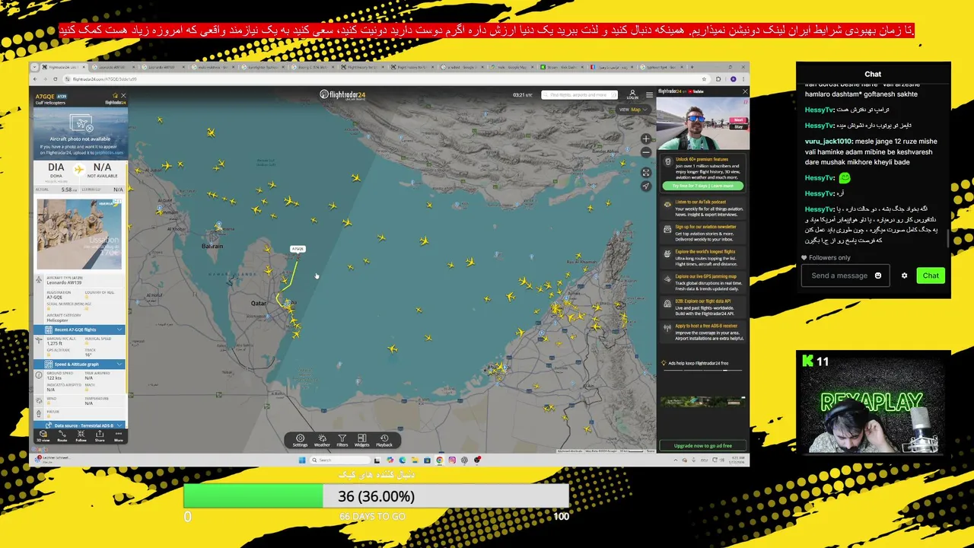Open the browser extensions icon
The image size is (974, 548).
coord(718,79)
